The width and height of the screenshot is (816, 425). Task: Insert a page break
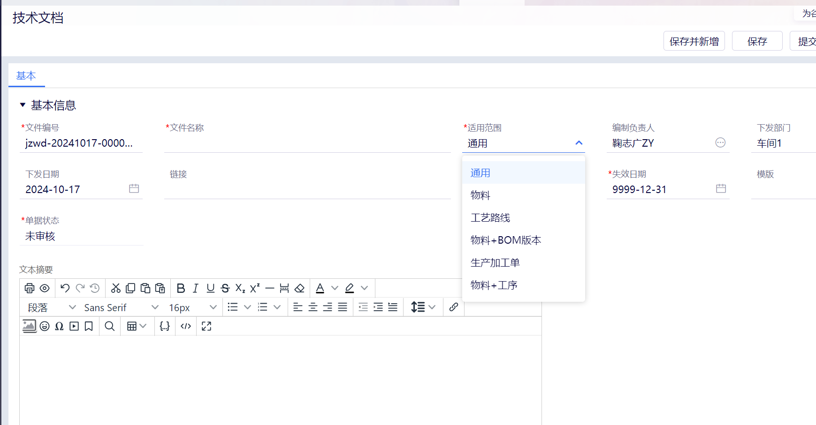[x=284, y=288]
